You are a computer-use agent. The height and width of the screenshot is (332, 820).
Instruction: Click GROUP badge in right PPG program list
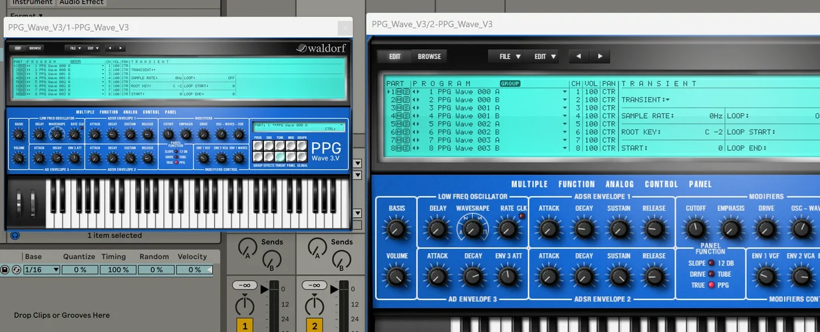coord(510,84)
